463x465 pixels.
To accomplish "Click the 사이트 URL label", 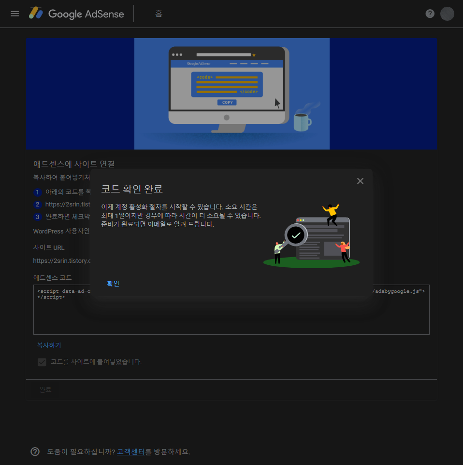I will point(49,247).
